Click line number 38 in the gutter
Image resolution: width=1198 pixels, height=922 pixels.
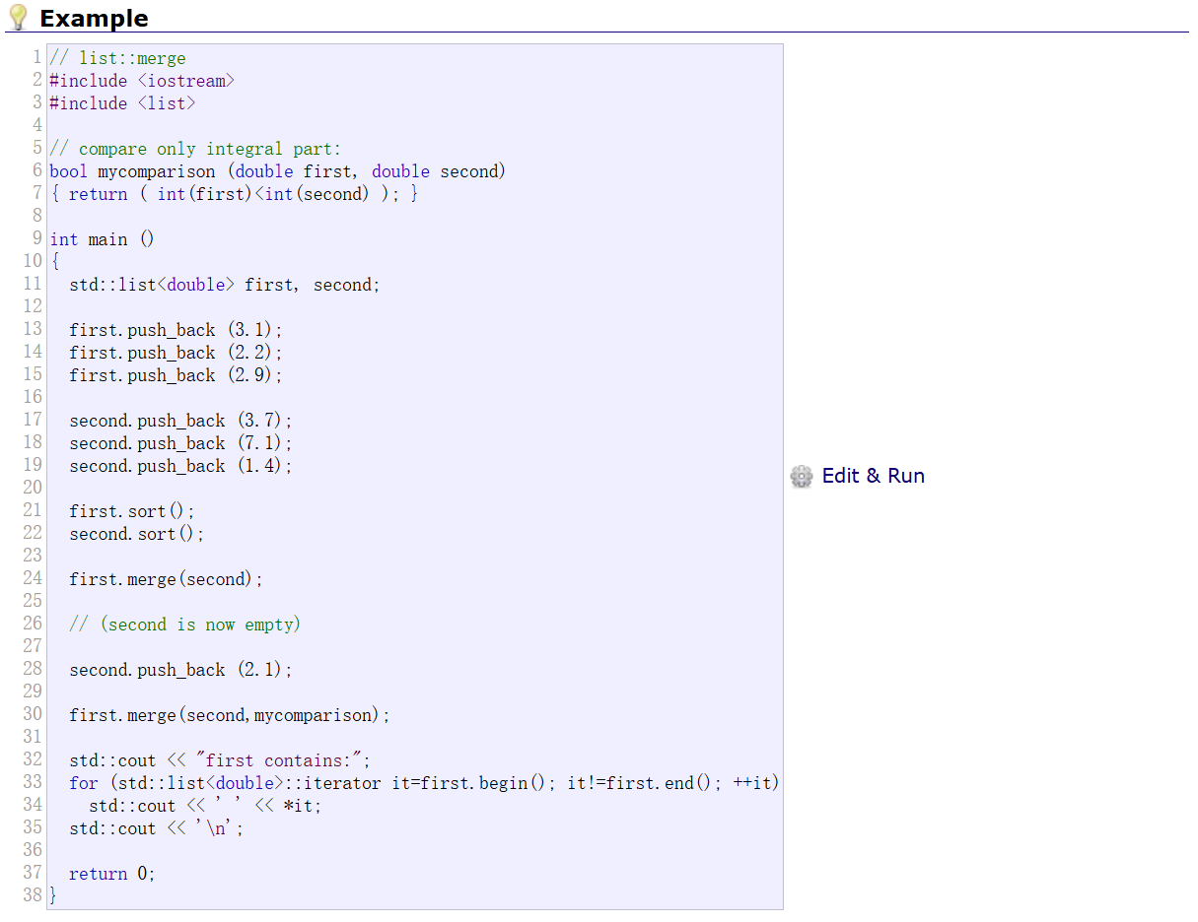pyautogui.click(x=33, y=895)
